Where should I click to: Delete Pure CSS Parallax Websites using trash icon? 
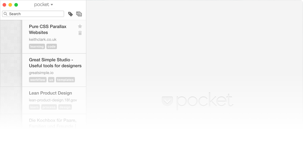[x=80, y=33]
